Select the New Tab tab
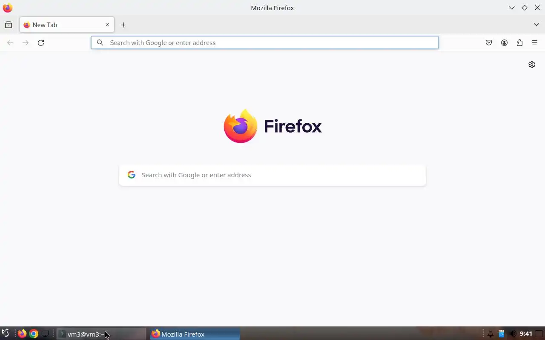This screenshot has width=545, height=340. coord(67,25)
